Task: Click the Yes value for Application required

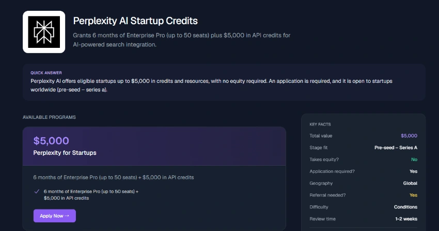Action: (414, 171)
